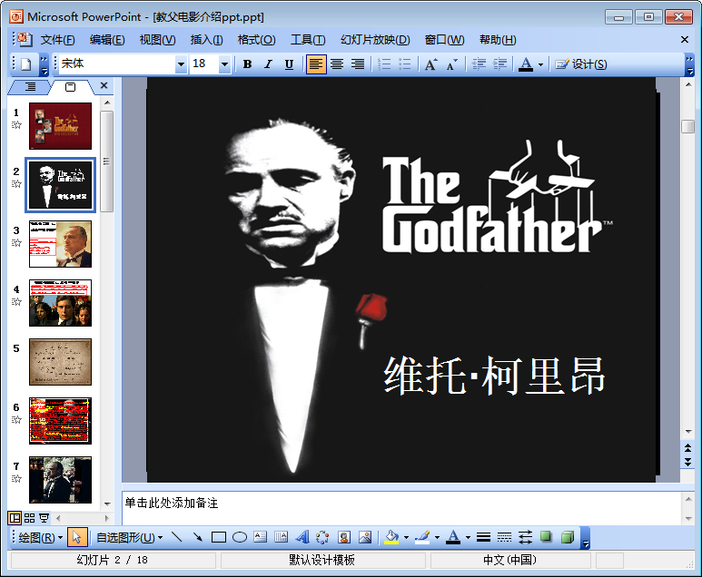Open the 工具(T) menu

[x=308, y=40]
